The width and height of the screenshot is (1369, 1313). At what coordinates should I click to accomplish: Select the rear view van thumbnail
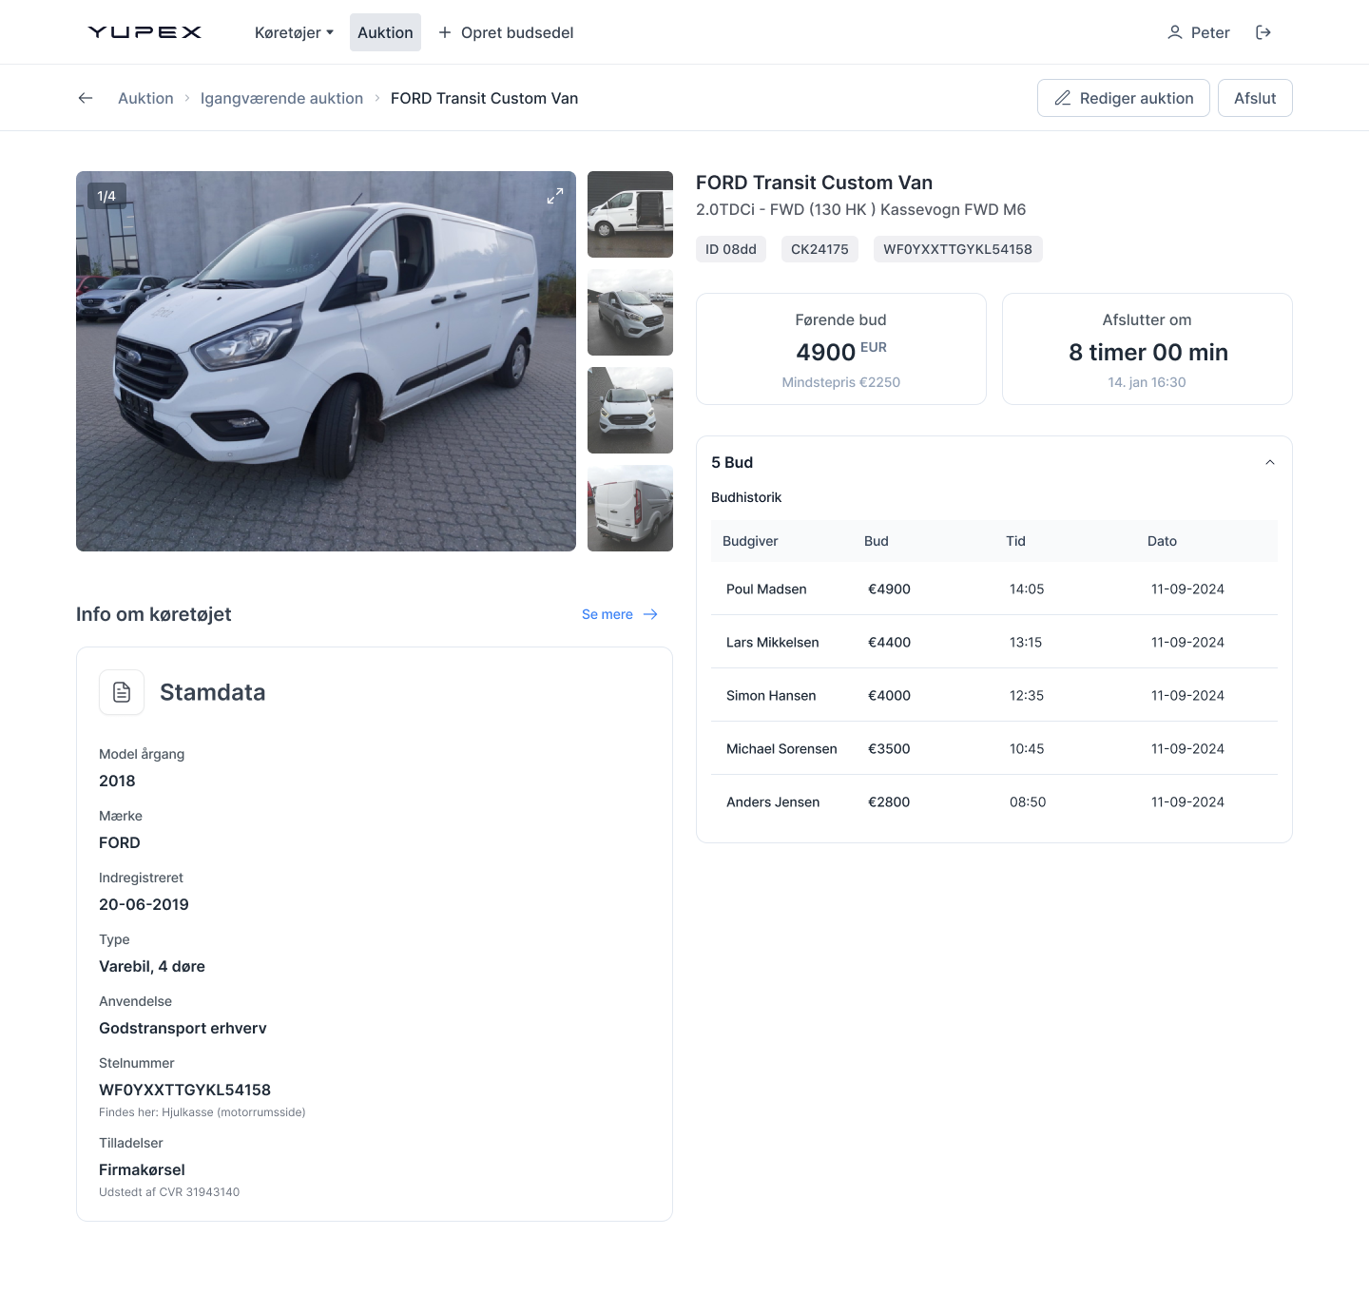(x=630, y=509)
